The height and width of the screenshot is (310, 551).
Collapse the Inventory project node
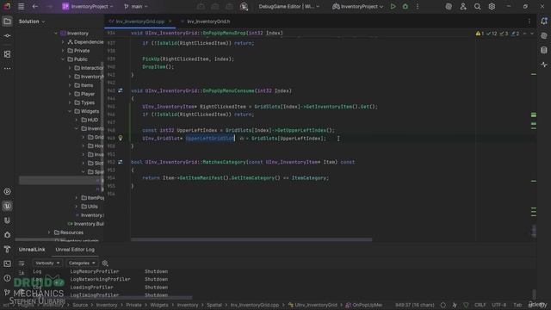[x=55, y=34]
